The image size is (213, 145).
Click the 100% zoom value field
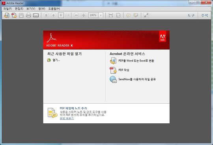click(x=93, y=15)
